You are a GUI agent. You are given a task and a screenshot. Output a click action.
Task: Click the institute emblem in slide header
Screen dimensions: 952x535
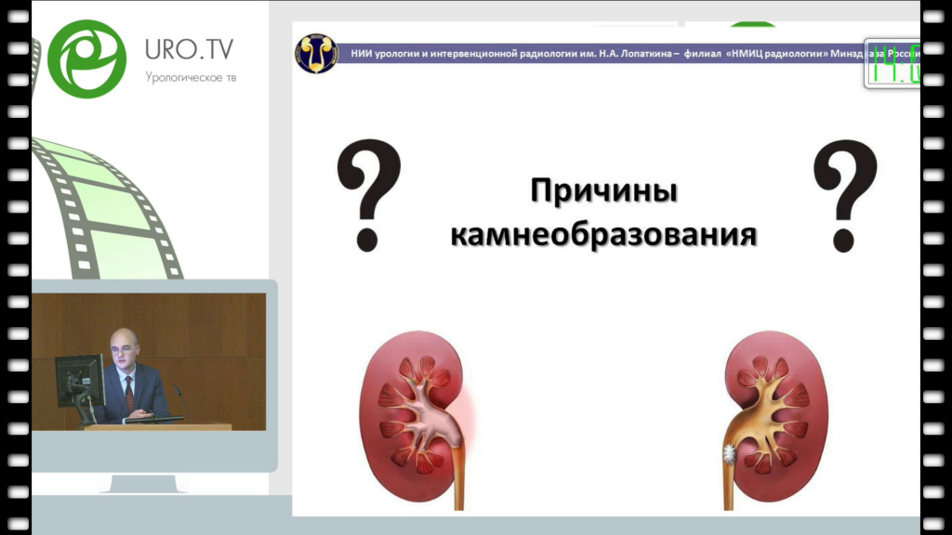(x=316, y=54)
